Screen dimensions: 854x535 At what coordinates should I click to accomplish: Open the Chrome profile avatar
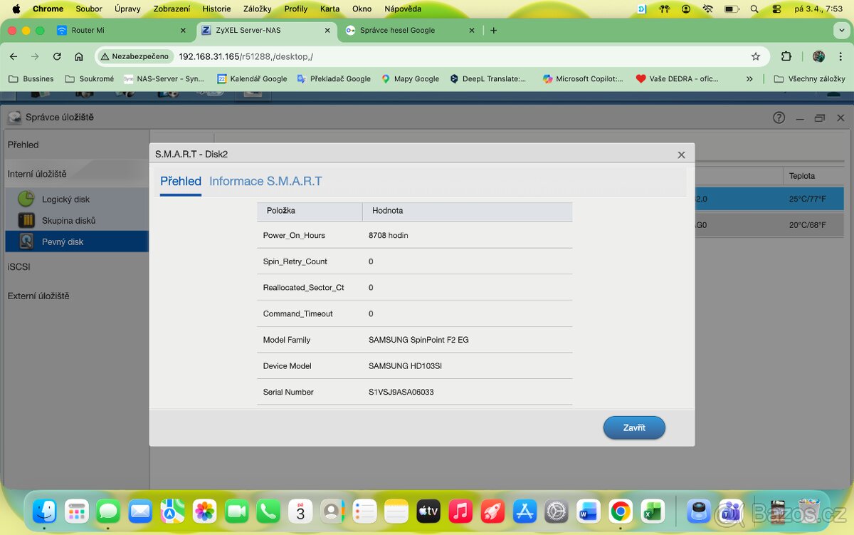(818, 56)
